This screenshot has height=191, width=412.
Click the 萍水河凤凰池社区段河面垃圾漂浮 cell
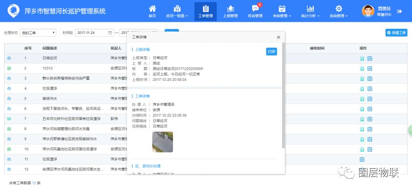coord(69,149)
